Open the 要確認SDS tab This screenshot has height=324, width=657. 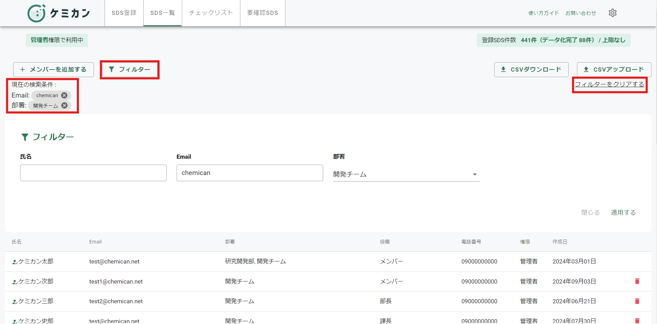[x=263, y=13]
